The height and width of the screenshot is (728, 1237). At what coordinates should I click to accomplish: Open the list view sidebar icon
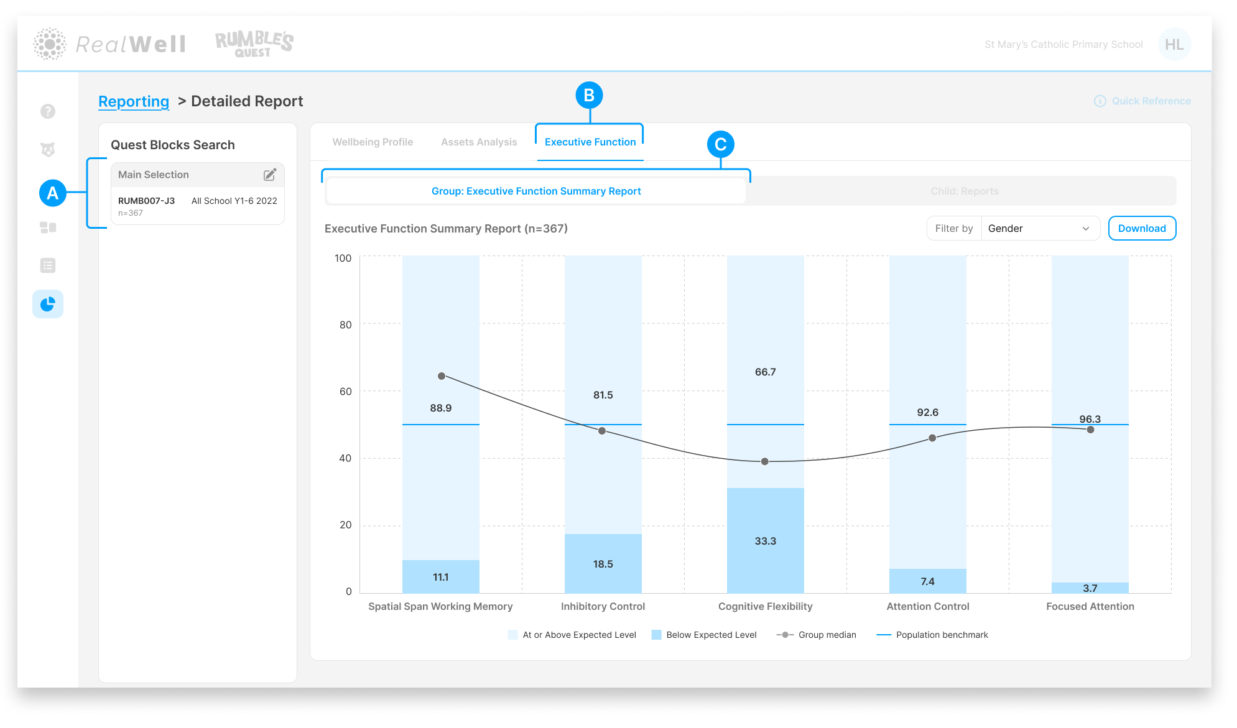click(48, 265)
